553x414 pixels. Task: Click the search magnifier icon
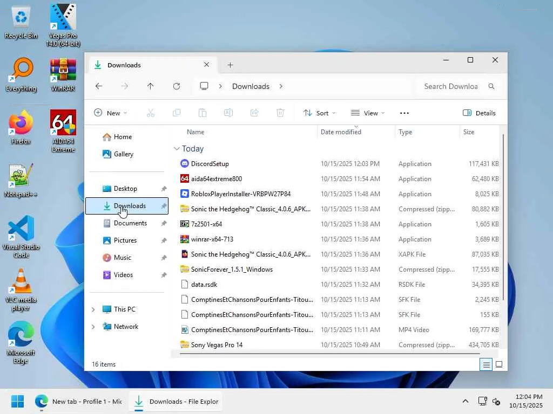point(491,86)
